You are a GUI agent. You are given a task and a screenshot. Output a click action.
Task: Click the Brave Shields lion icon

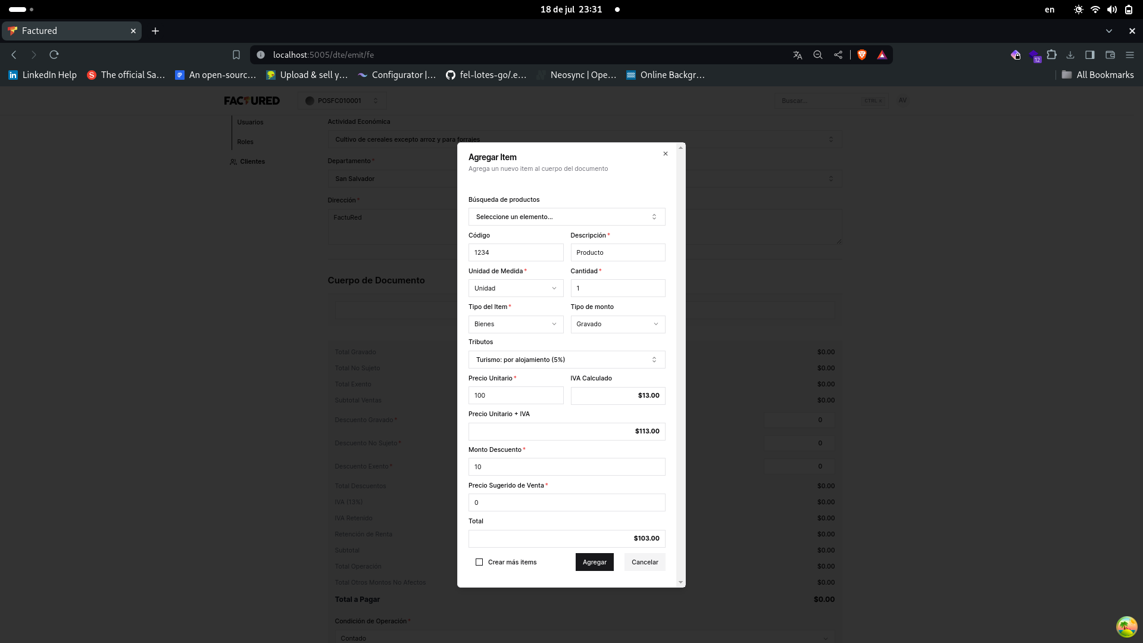pos(861,55)
